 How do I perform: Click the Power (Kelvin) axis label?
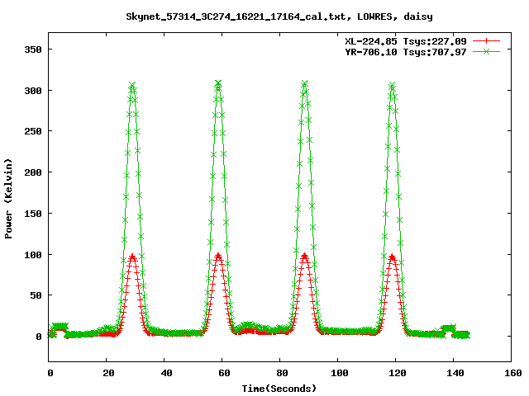(8, 199)
